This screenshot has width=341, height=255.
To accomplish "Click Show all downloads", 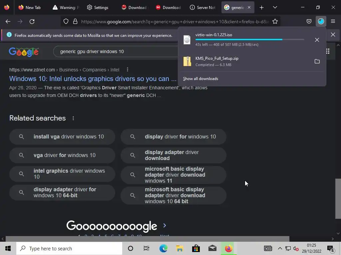I will pyautogui.click(x=200, y=79).
